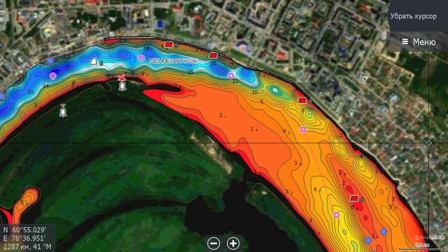
Task: Open the Меню panel
Action: pyautogui.click(x=418, y=42)
